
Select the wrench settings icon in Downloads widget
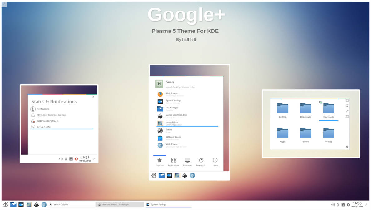[347, 111]
